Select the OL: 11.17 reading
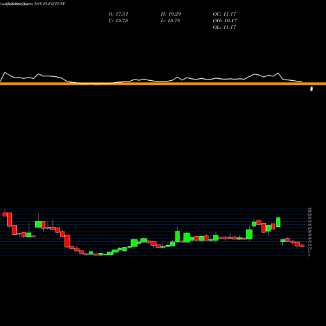 224,27
